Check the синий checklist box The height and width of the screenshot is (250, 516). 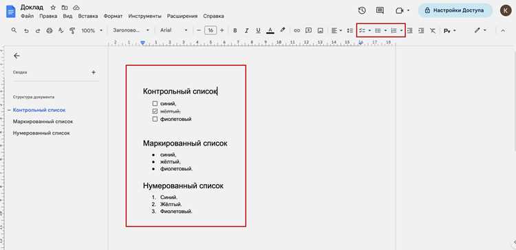[155, 104]
